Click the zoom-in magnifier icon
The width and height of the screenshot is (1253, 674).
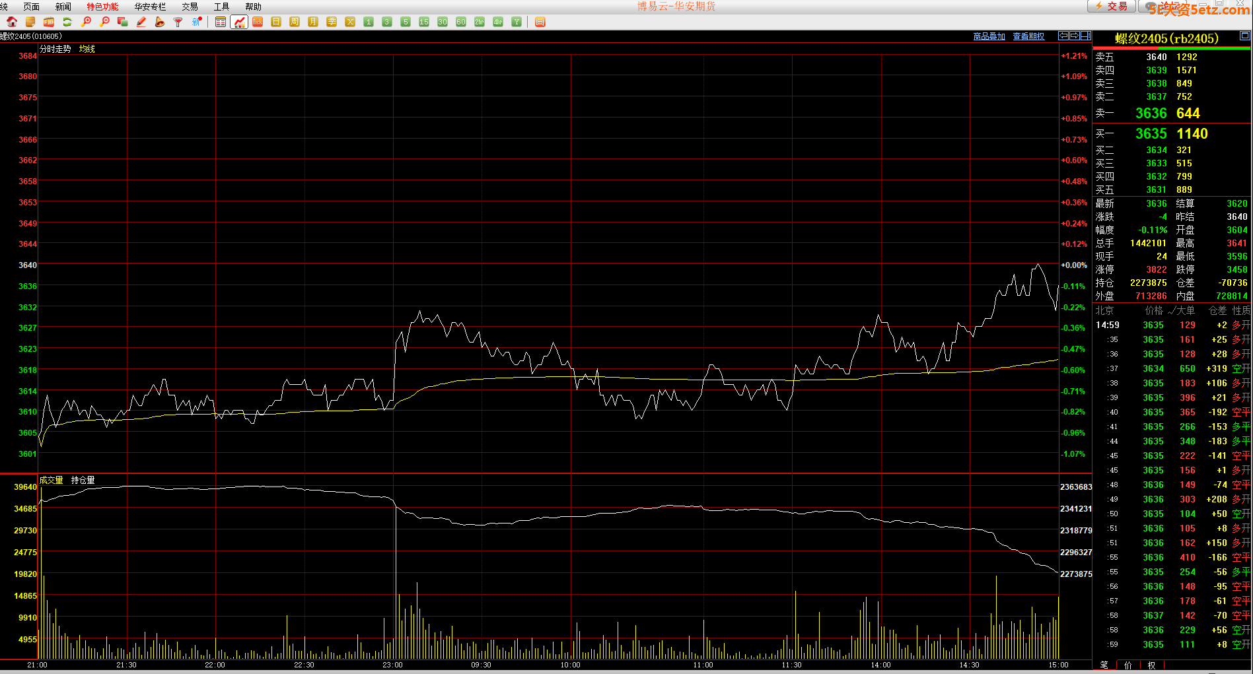(86, 22)
